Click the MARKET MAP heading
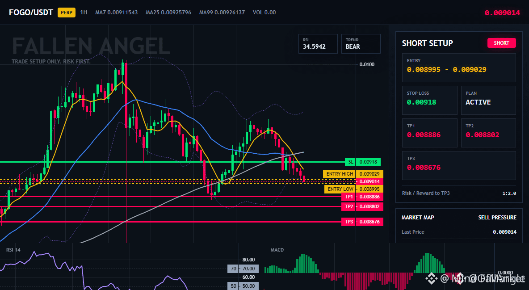The width and height of the screenshot is (529, 290). pos(418,218)
